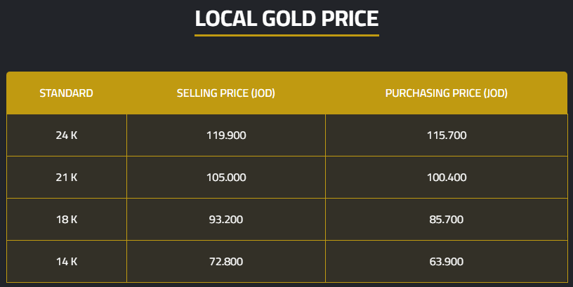Viewport: 573px width, 287px height.
Task: Select the 21 K standard cell
Action: (x=66, y=178)
